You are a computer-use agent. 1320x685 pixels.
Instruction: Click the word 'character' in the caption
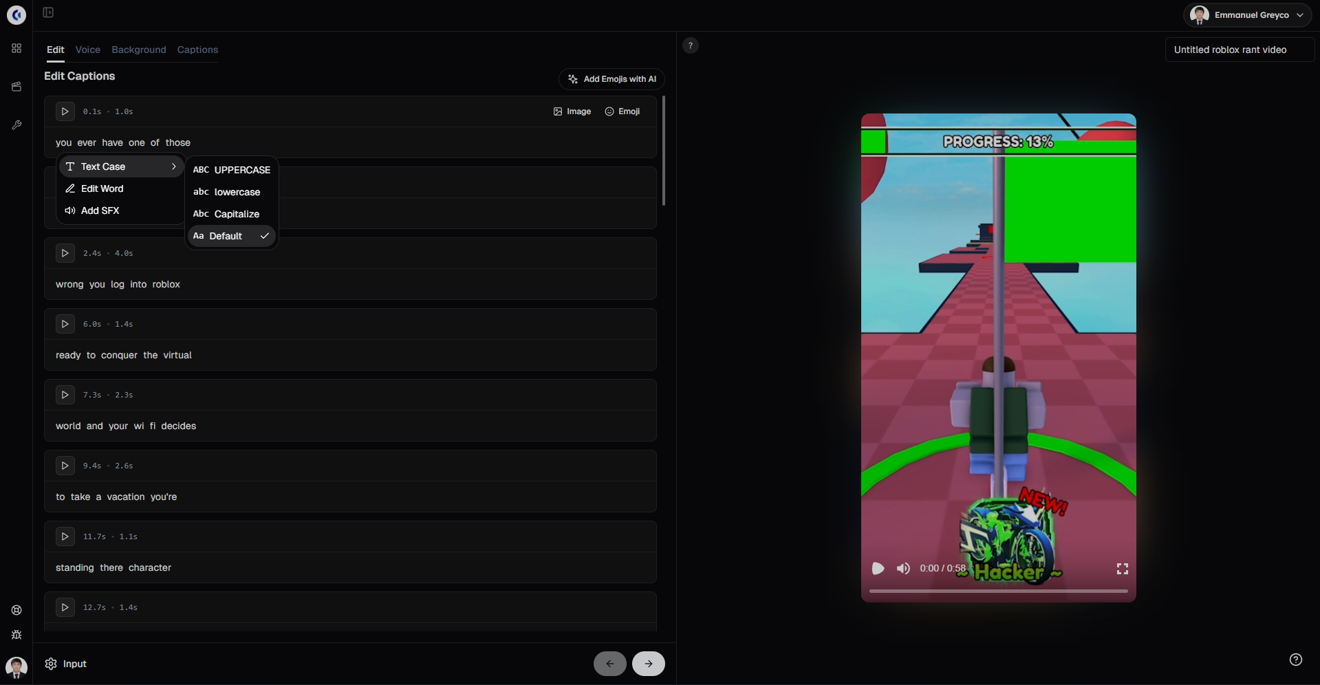150,567
